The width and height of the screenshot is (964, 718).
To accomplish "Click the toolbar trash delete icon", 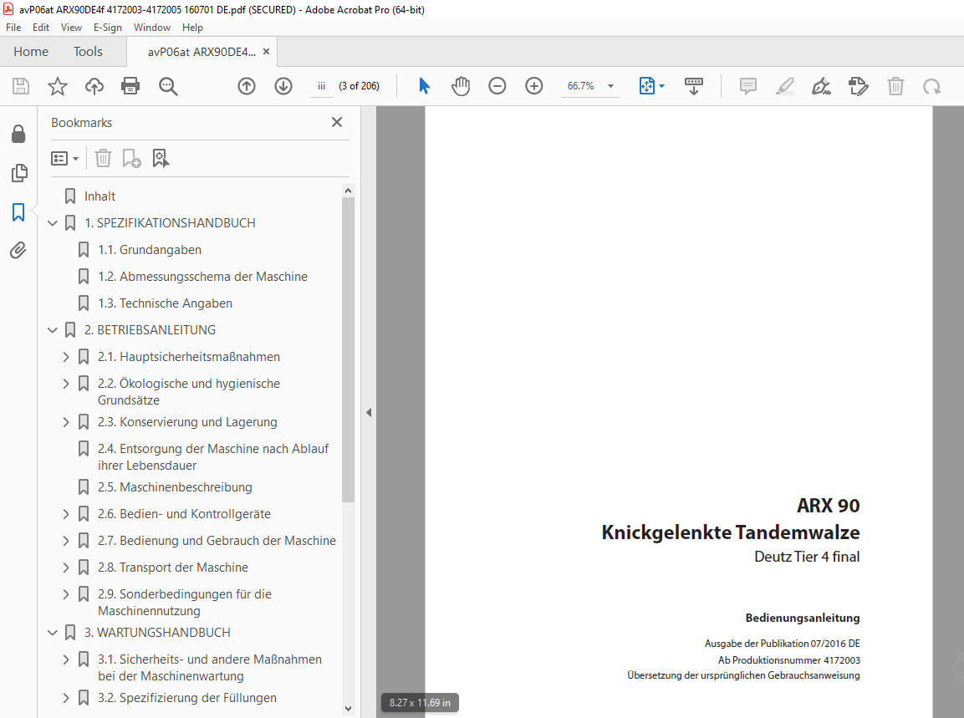I will 895,86.
